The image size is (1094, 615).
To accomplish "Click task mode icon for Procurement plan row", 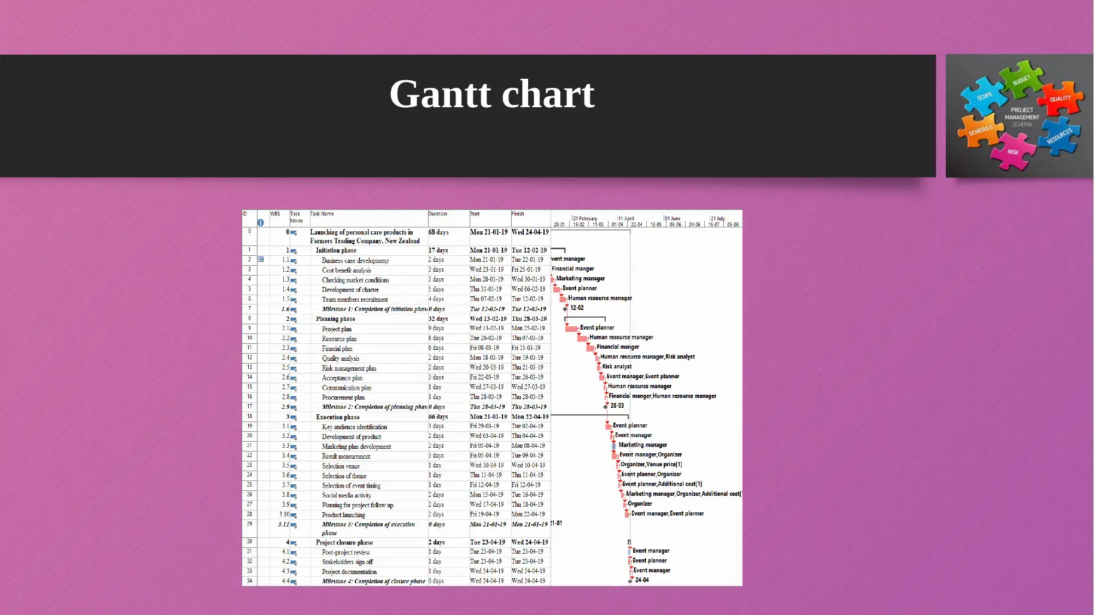I will pyautogui.click(x=294, y=398).
